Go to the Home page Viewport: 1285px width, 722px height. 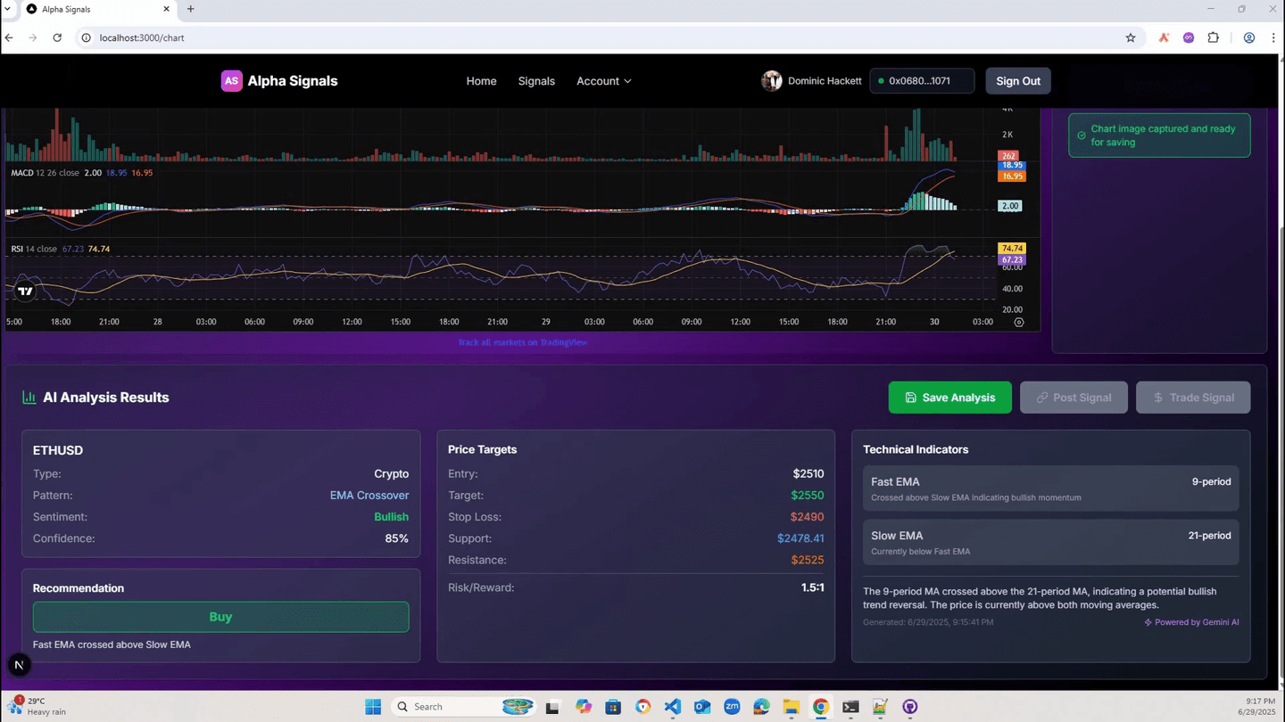[x=481, y=81]
